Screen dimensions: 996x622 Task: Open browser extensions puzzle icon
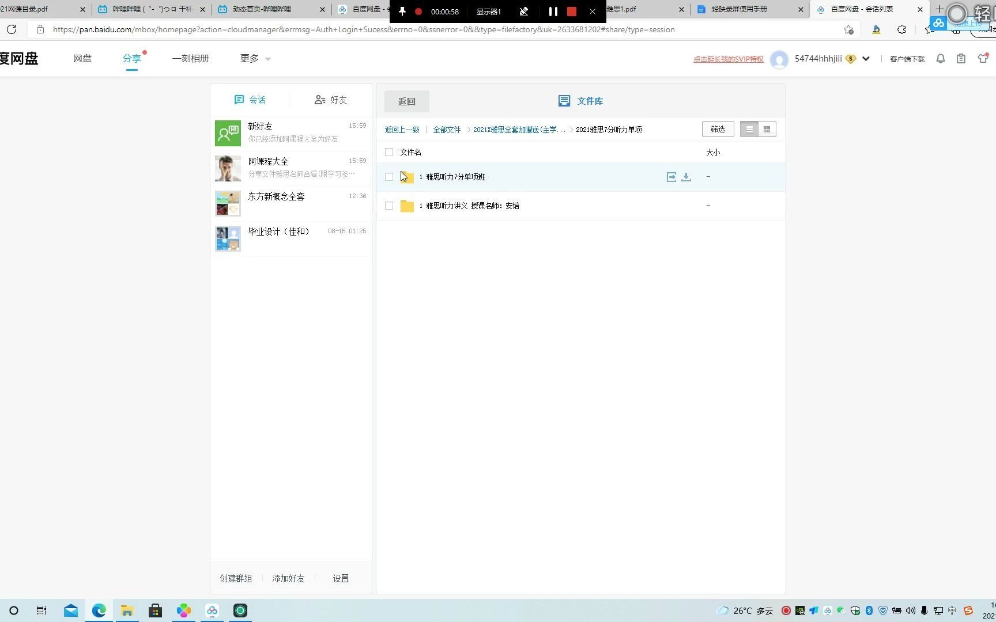pos(901,29)
